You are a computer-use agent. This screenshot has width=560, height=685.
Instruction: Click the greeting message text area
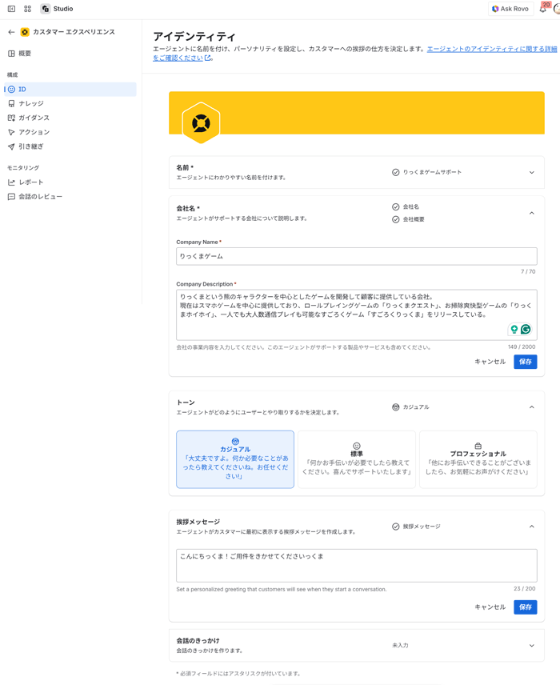pyautogui.click(x=357, y=565)
